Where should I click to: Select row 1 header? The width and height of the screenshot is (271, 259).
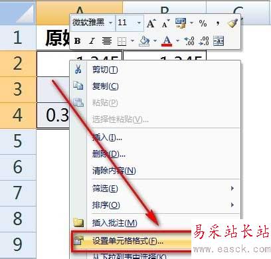point(18,38)
